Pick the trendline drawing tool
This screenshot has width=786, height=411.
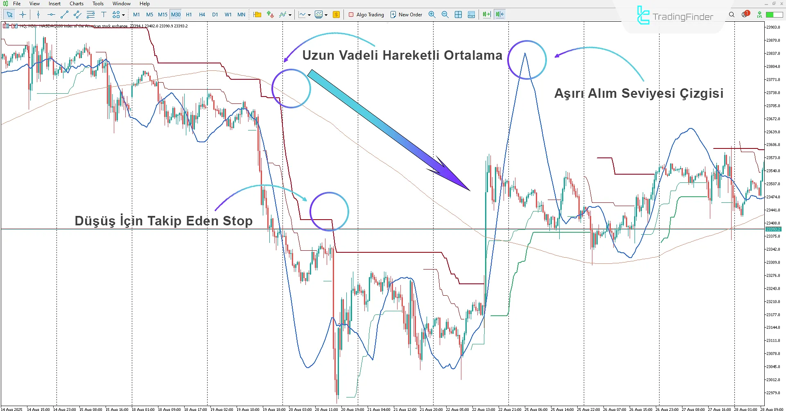[x=64, y=15]
